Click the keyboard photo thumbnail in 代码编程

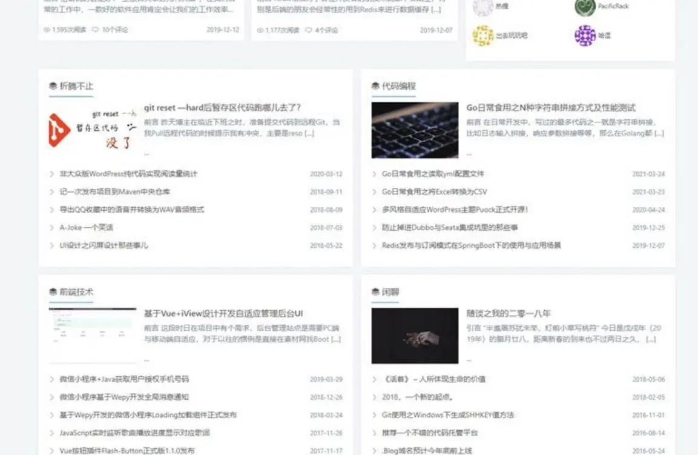415,129
